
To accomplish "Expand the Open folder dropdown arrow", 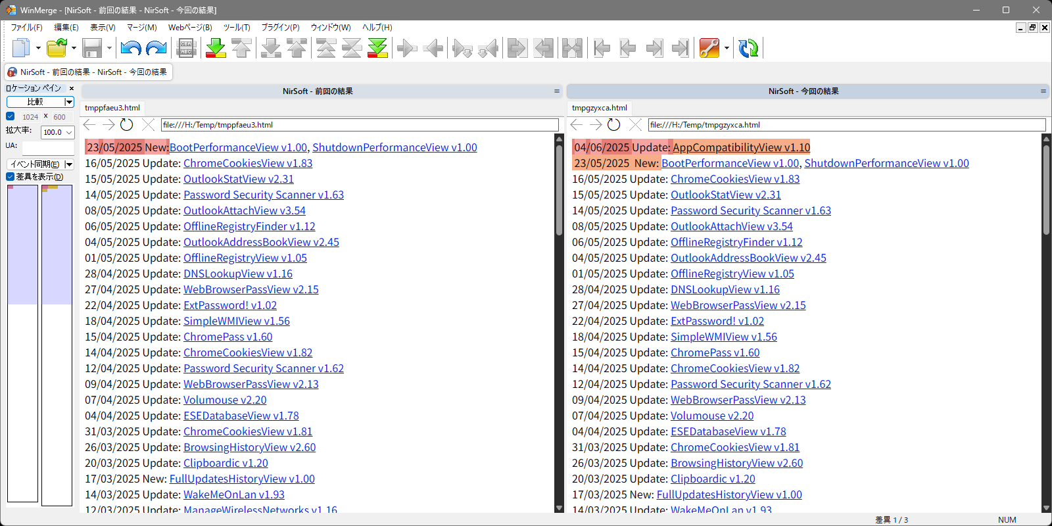I will point(74,48).
